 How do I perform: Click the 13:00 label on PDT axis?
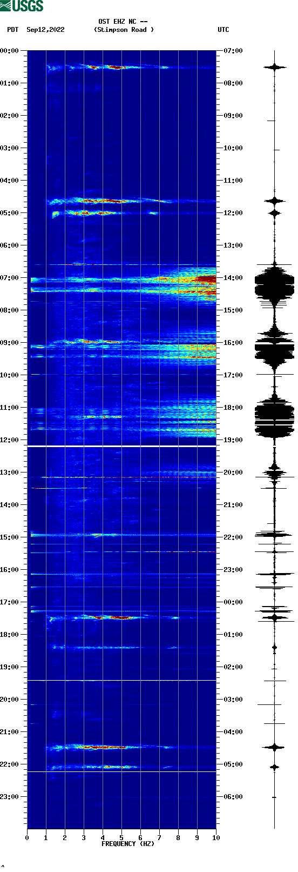(x=9, y=472)
